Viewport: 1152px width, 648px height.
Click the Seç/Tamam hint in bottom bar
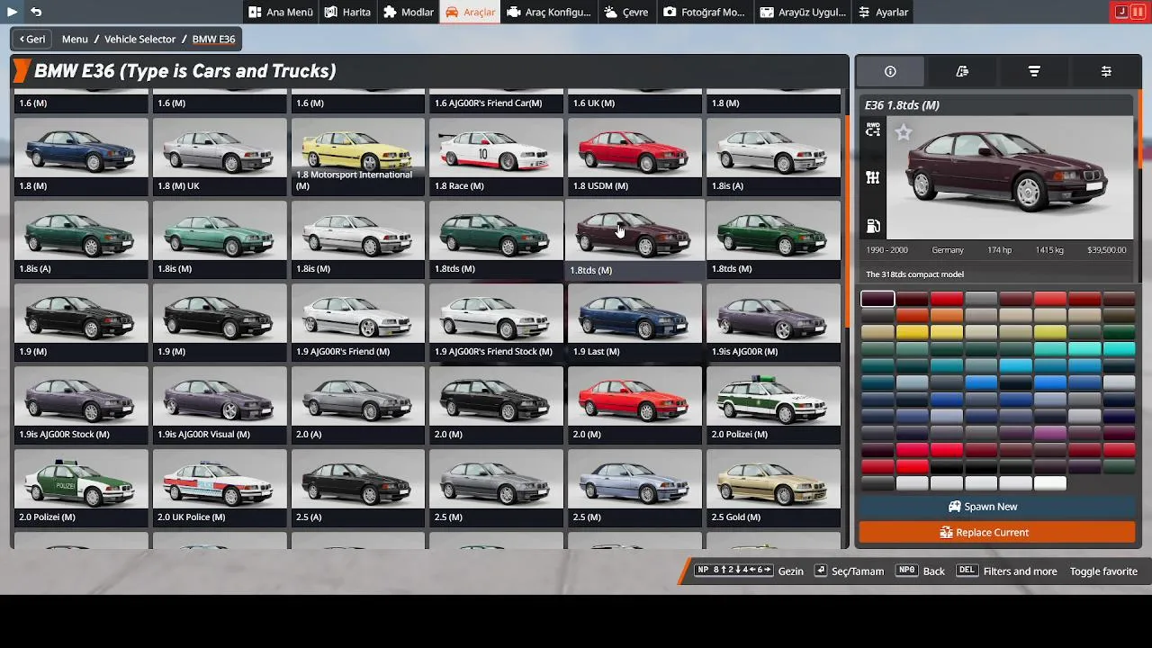pyautogui.click(x=858, y=571)
